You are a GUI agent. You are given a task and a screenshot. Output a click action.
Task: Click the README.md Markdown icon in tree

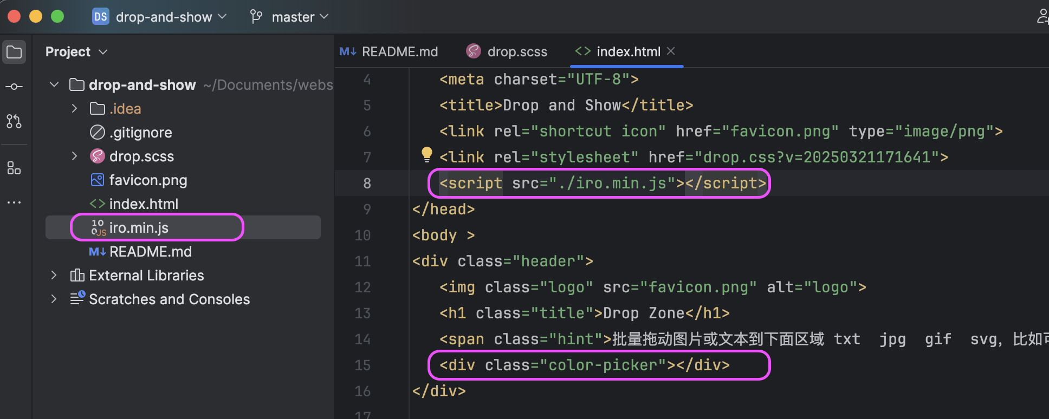point(98,252)
